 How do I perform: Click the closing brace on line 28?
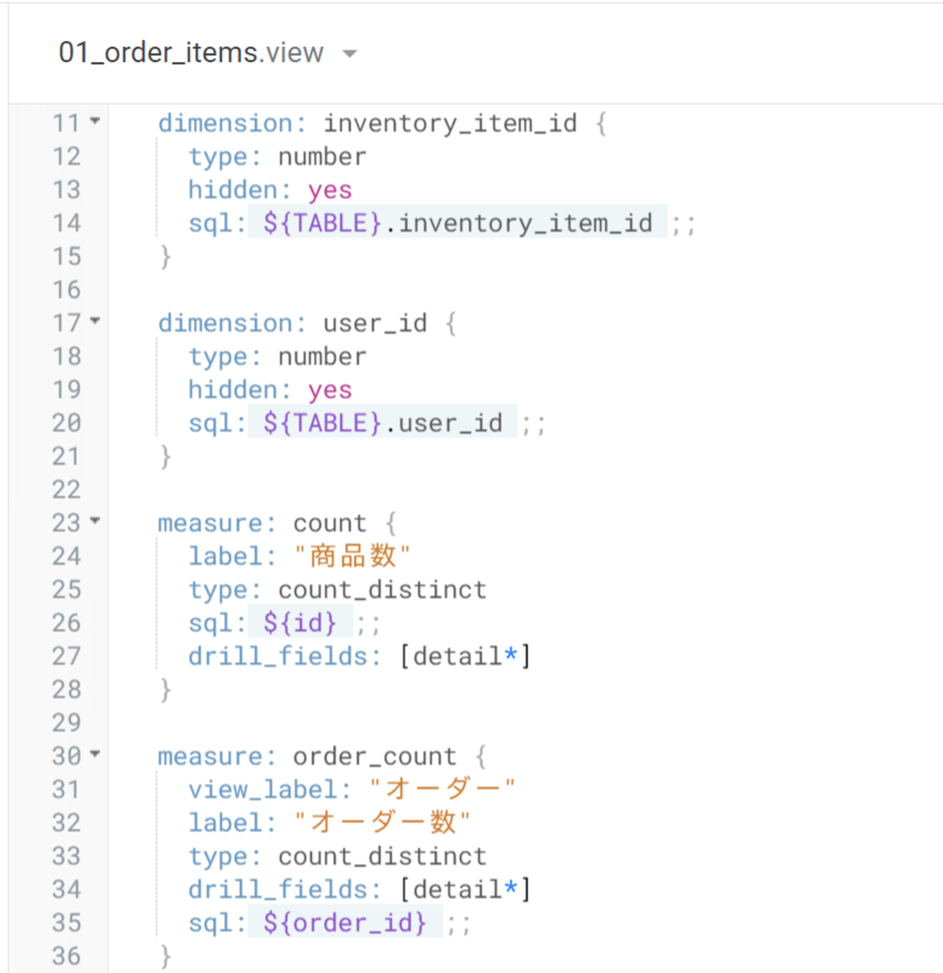click(x=166, y=690)
